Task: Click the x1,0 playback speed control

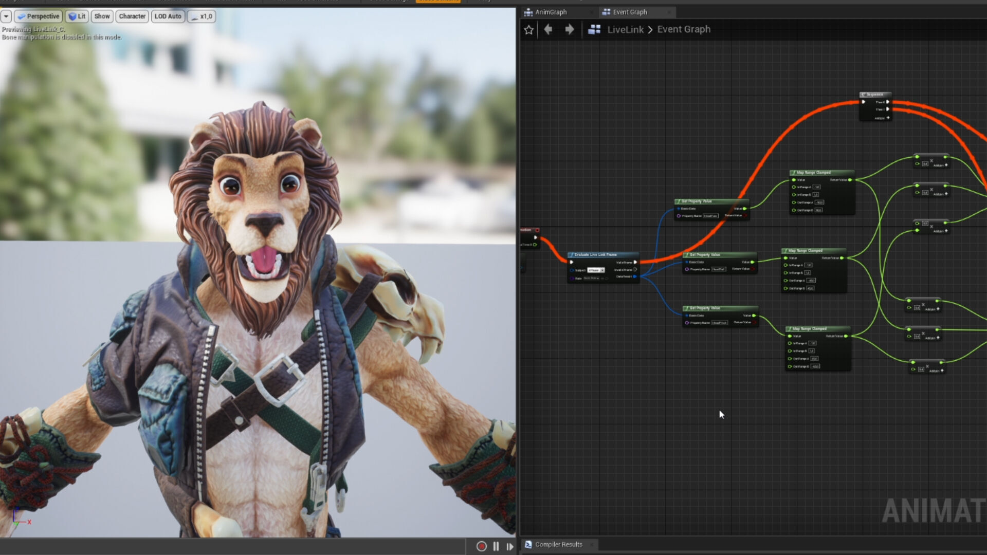Action: [202, 16]
